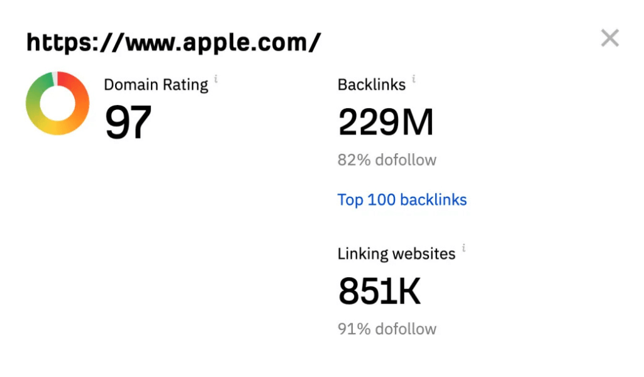Viewport: 644px width, 377px height.
Task: Open the Backlinks info tooltip icon
Action: [x=414, y=79]
